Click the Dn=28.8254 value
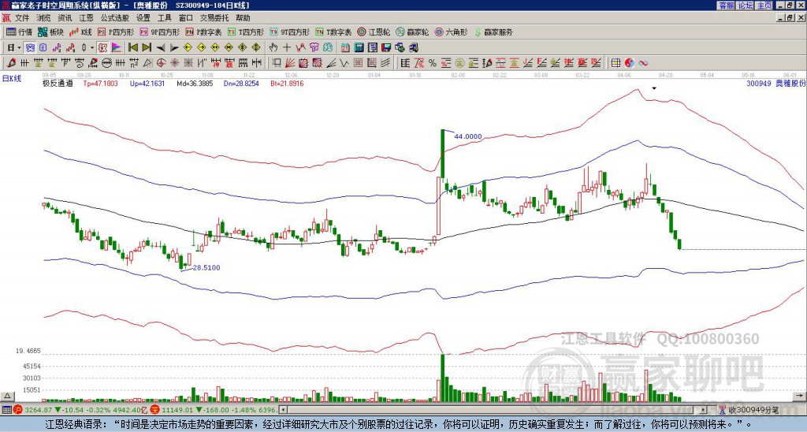The image size is (807, 432). [241, 84]
